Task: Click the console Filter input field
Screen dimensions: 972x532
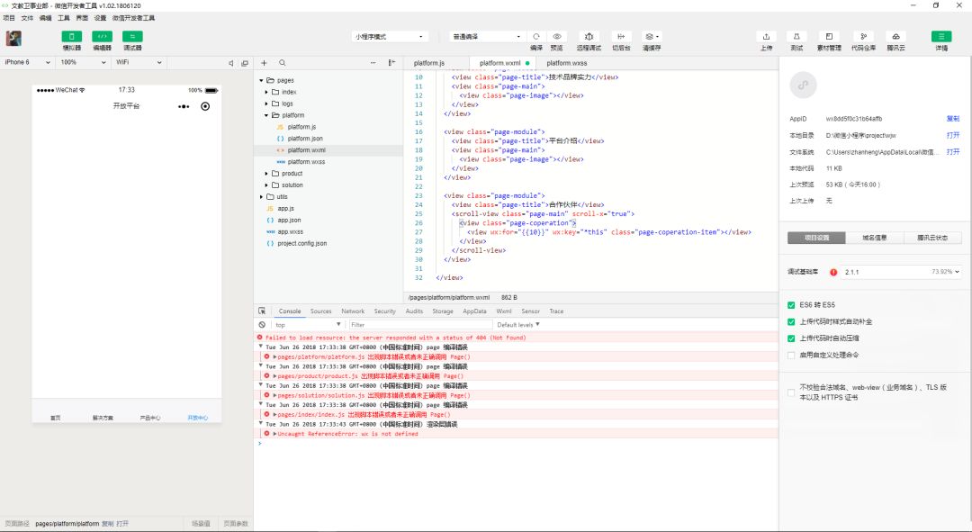Action: (x=420, y=324)
